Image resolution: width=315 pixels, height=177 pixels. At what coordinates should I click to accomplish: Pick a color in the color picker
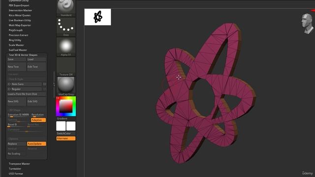[x=66, y=106]
